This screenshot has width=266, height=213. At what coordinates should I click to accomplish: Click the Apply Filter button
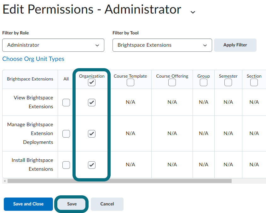click(235, 45)
